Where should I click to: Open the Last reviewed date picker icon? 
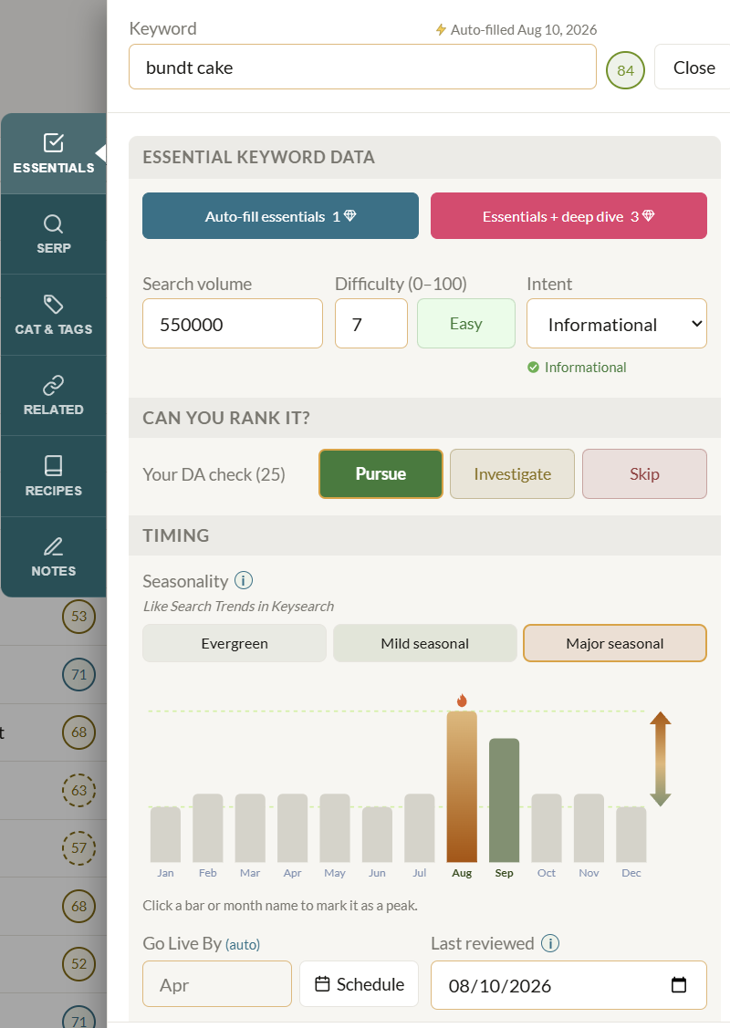pos(679,985)
